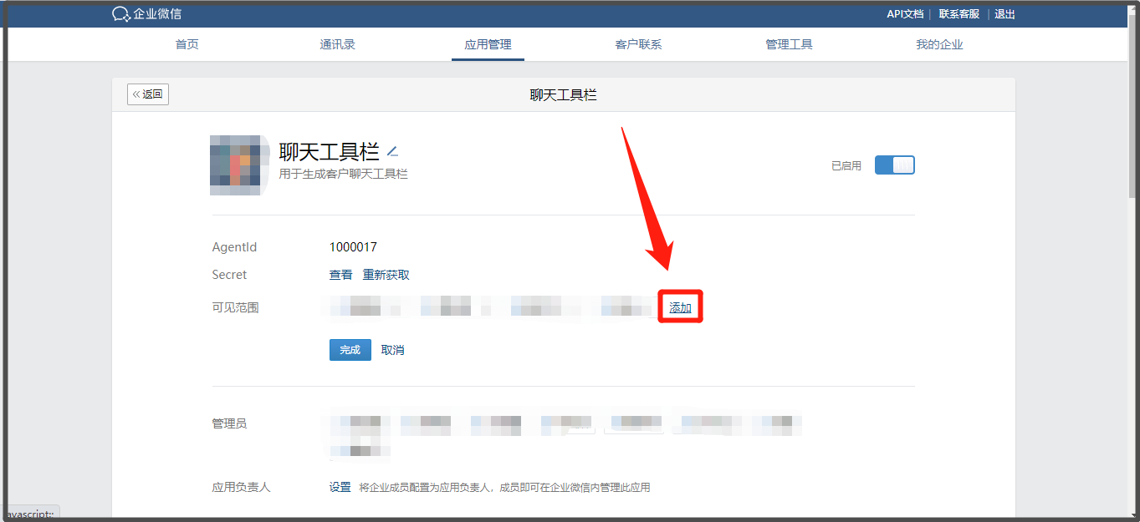Click the 企业微信 logo icon
The image size is (1140, 522).
point(121,14)
